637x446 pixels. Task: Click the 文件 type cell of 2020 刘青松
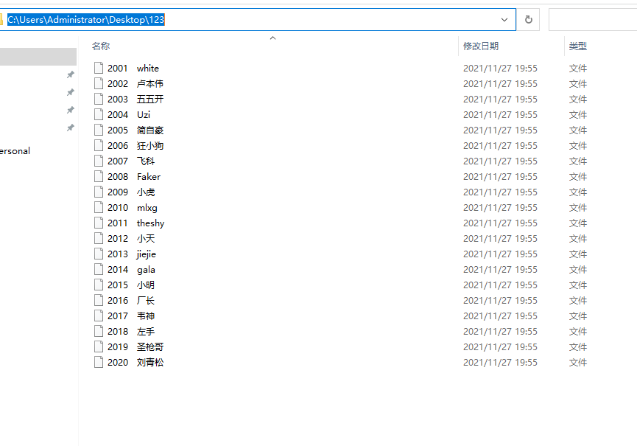tap(577, 362)
